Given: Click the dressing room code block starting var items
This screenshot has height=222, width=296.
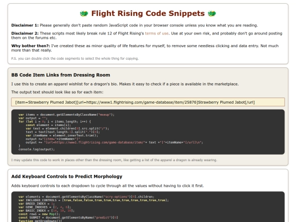Looking at the screenshot, I should (148, 132).
